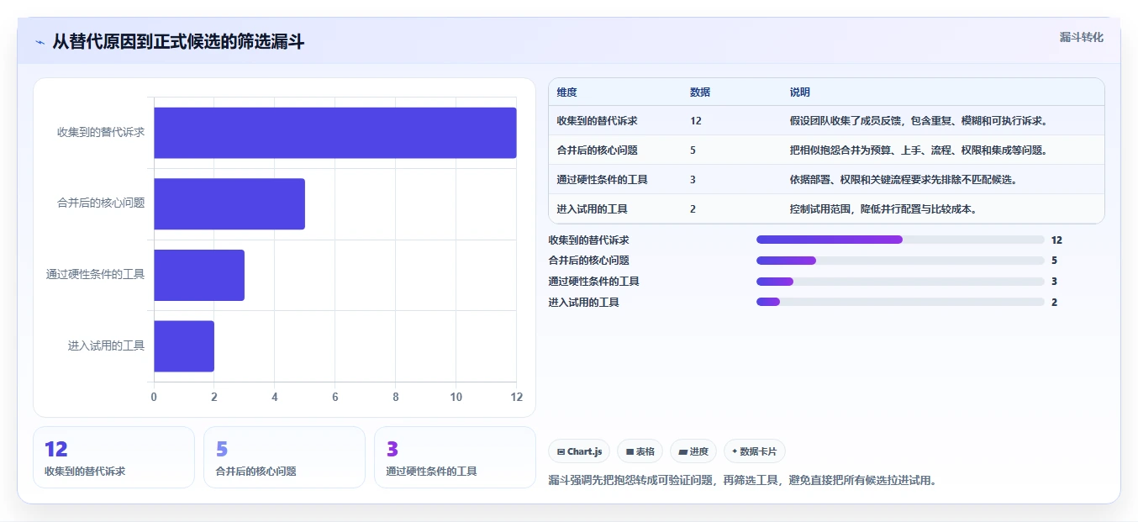Click progress value 2 next to bar
This screenshot has width=1138, height=522.
(1054, 303)
